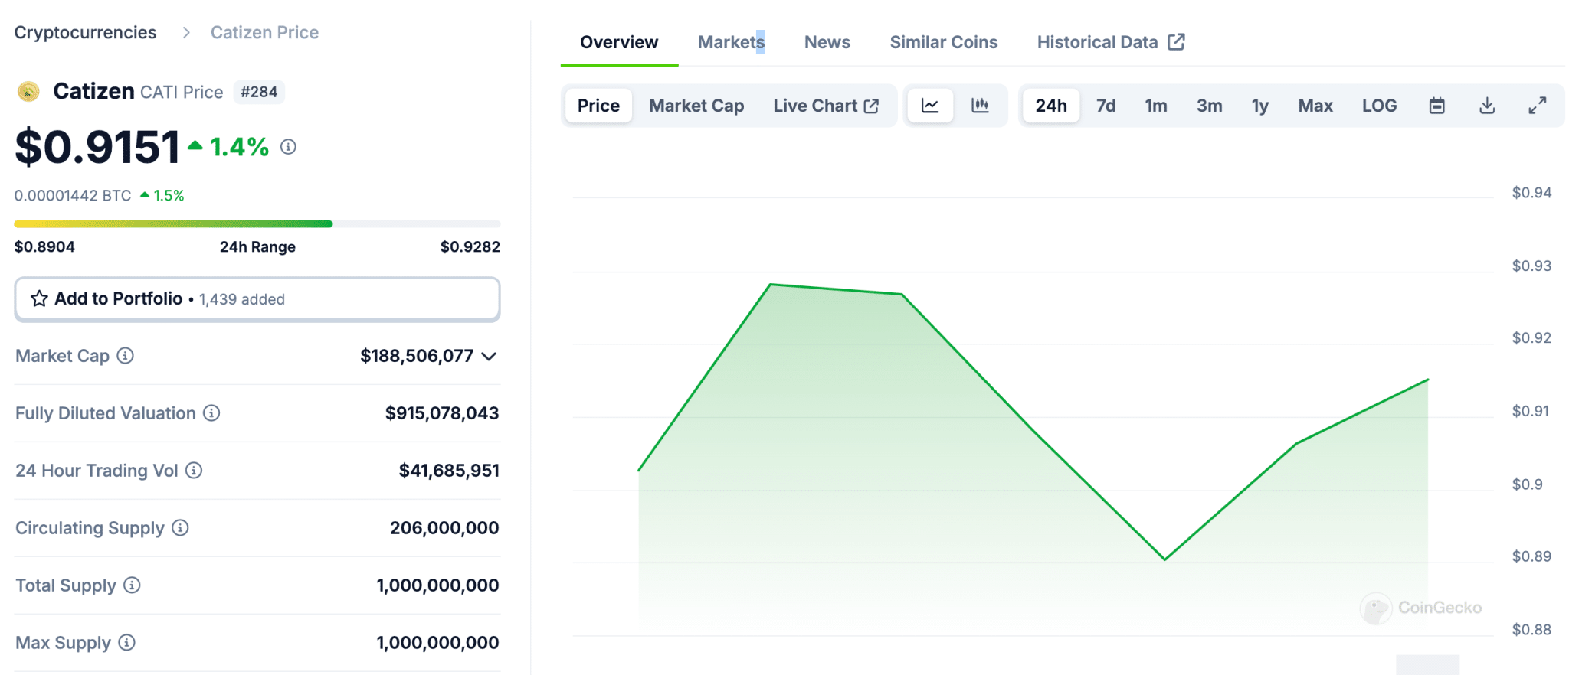Image resolution: width=1569 pixels, height=675 pixels.
Task: Switch to the News tab
Action: pos(827,42)
